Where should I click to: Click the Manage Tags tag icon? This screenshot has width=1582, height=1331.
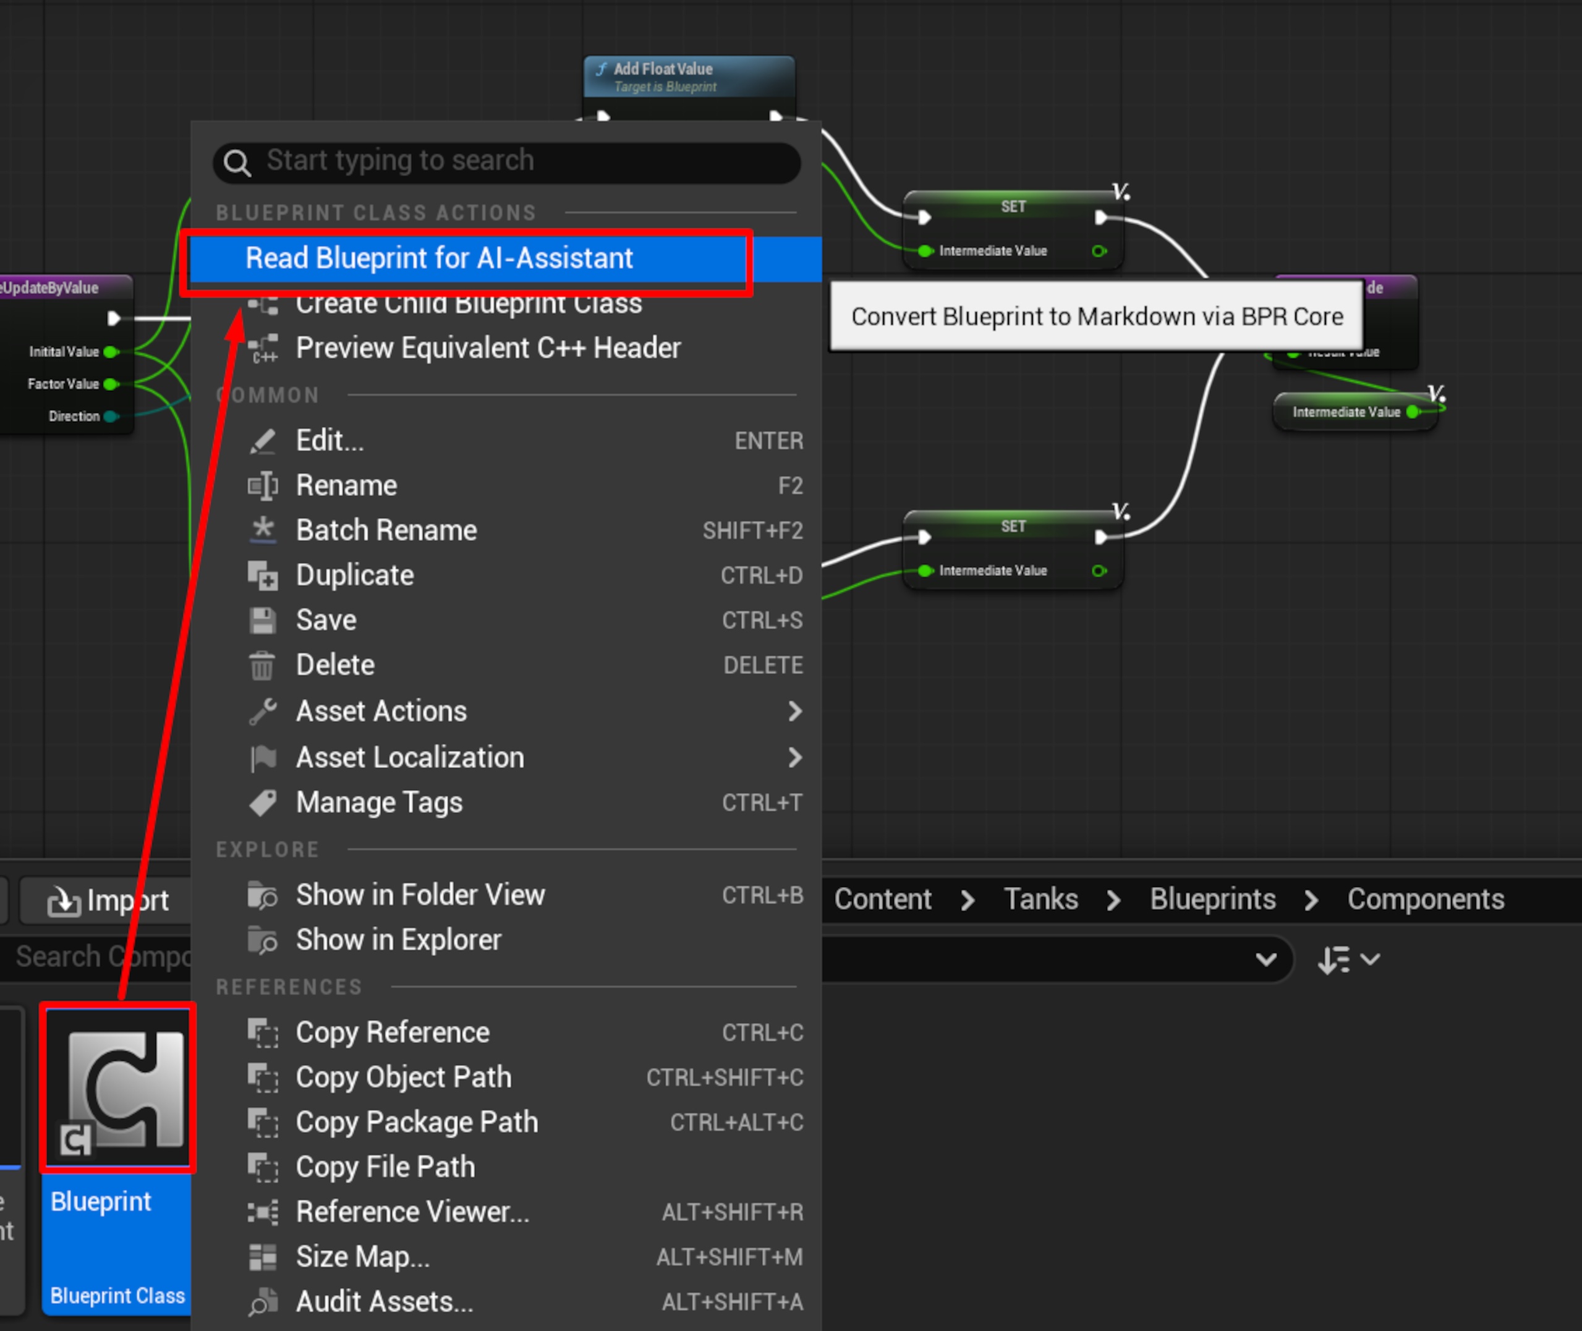click(x=263, y=802)
